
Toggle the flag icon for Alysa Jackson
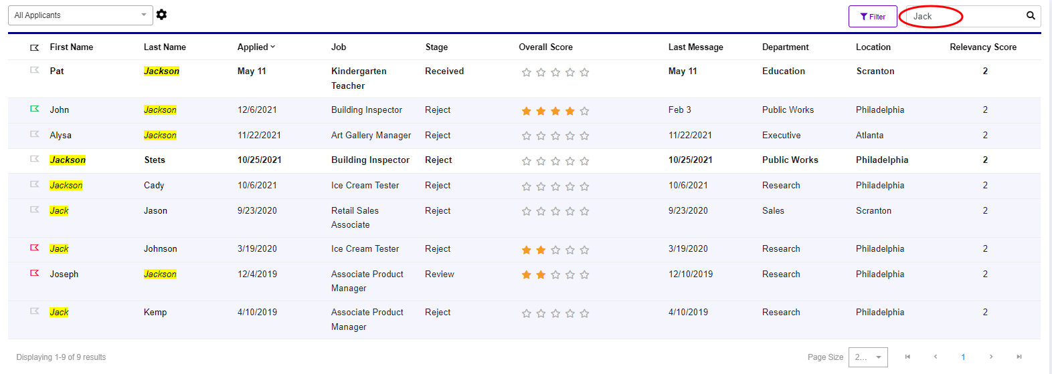(35, 134)
